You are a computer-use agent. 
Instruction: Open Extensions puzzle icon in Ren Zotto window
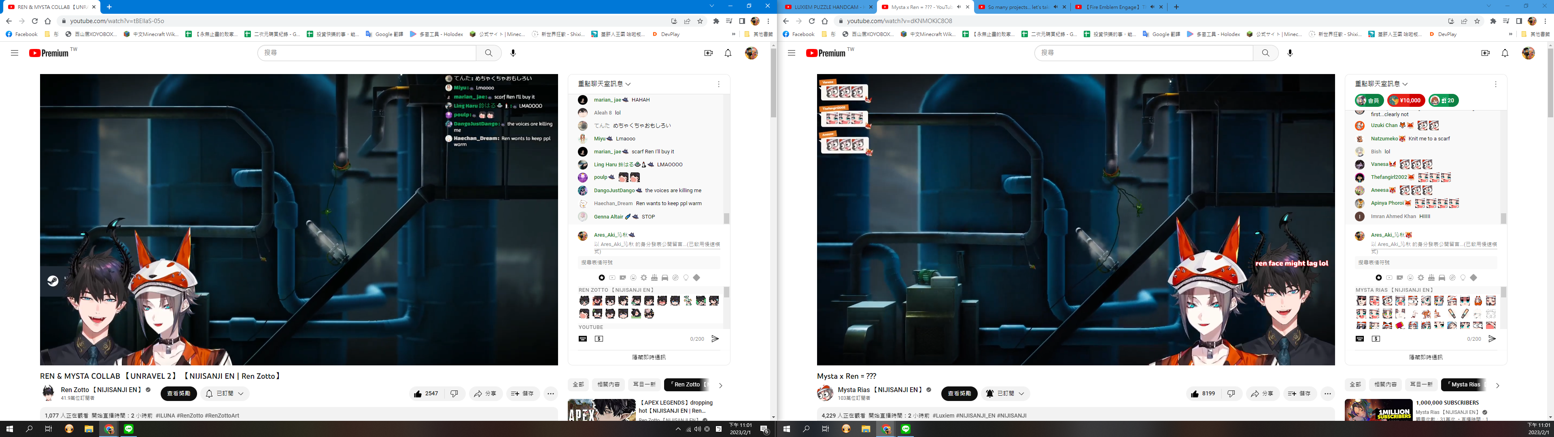[x=716, y=21]
